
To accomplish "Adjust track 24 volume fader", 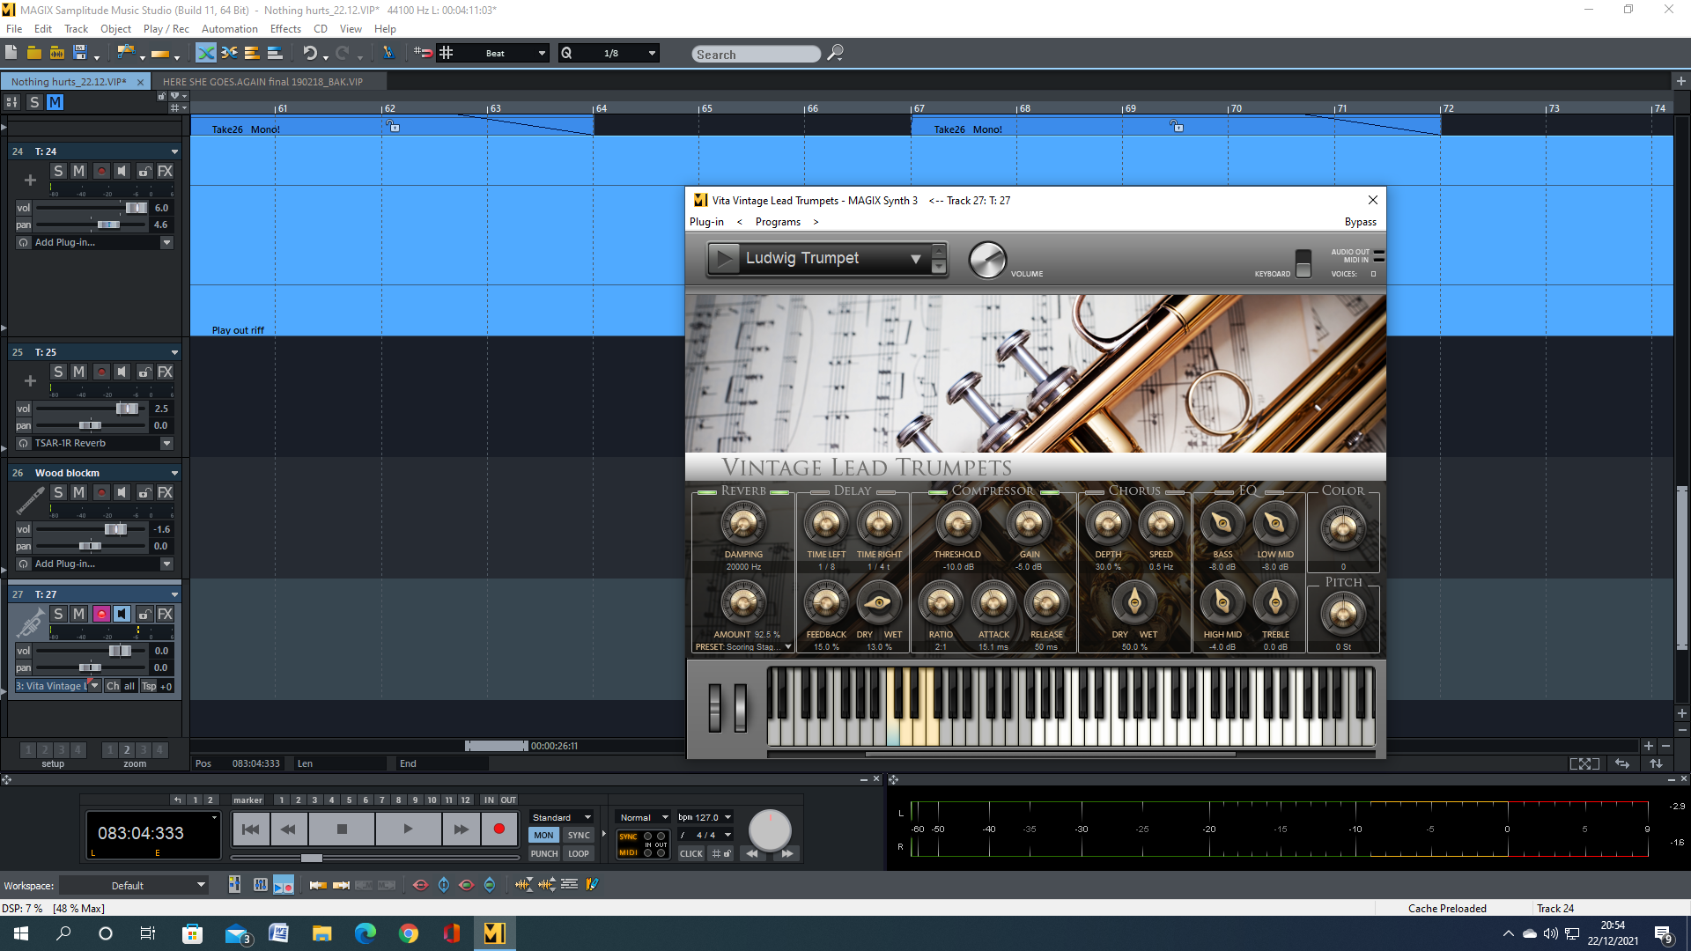I will pos(137,209).
